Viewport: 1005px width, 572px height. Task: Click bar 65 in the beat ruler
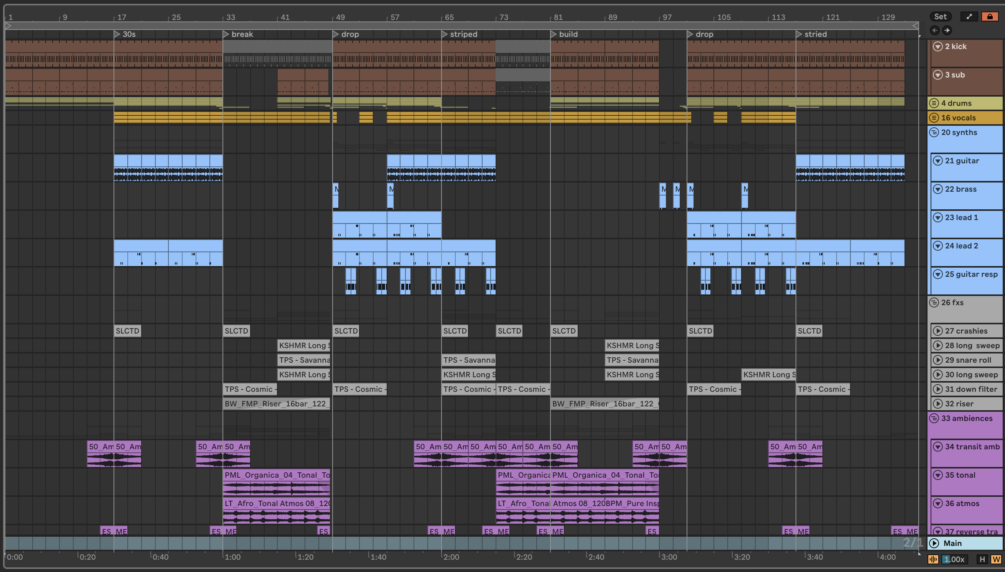pyautogui.click(x=449, y=17)
